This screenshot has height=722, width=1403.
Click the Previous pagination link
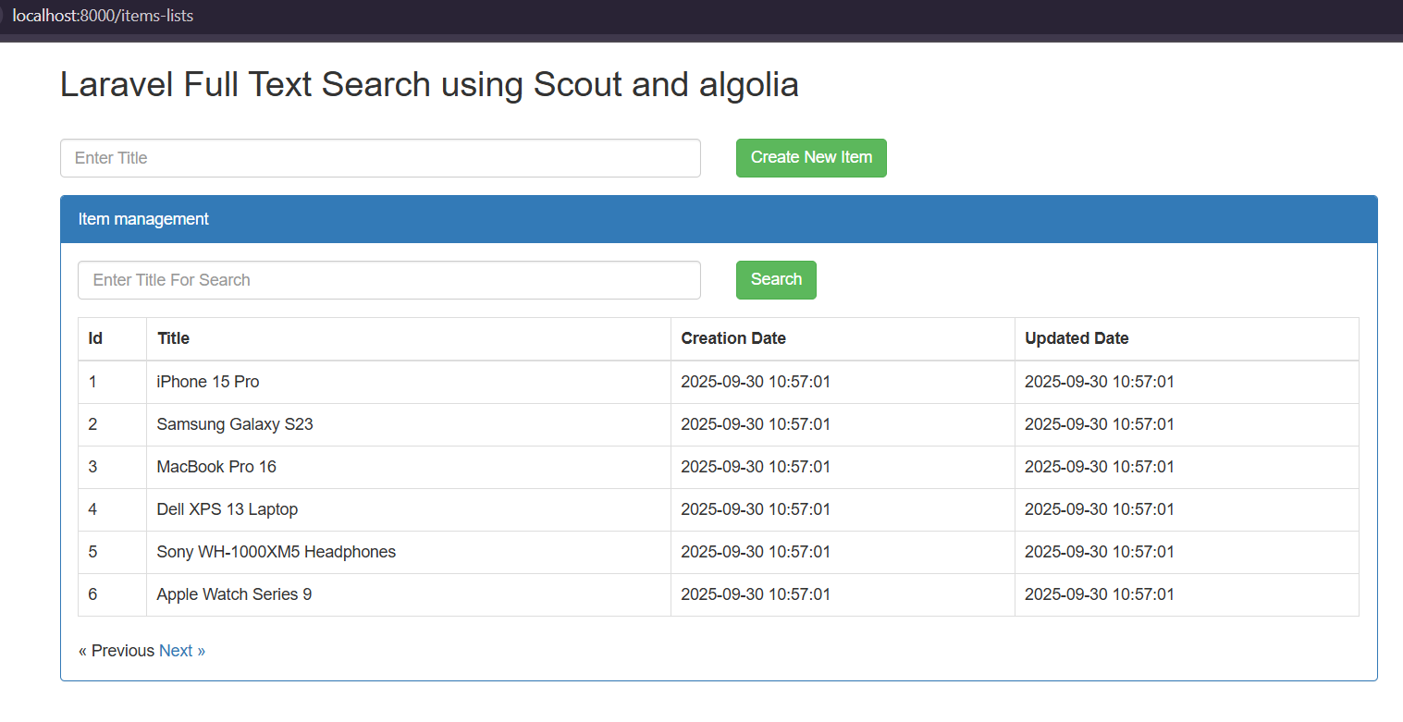[x=116, y=650]
